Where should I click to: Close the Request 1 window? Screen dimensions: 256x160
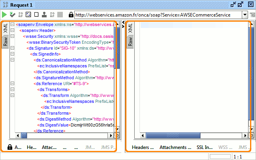tap(251, 4)
